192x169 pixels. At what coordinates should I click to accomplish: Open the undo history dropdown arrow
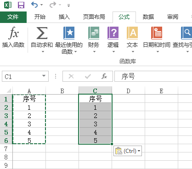(41, 5)
